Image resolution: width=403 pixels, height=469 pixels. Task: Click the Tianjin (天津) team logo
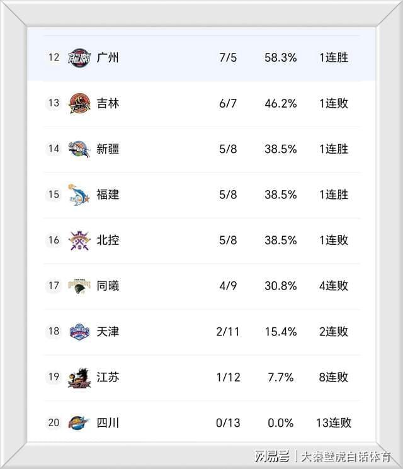79,331
